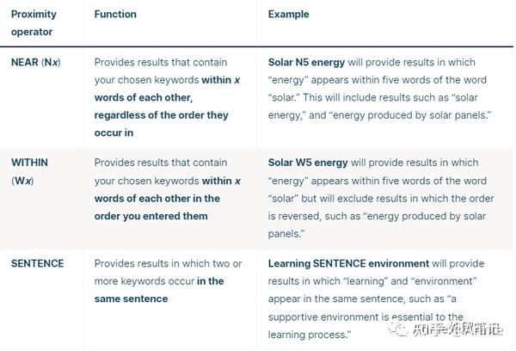Click the Proximity operator column header
The width and height of the screenshot is (516, 351).
34,23
